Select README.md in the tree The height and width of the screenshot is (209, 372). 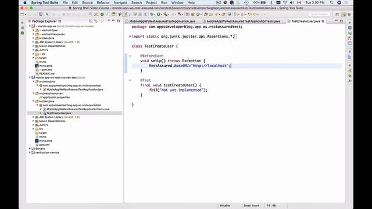[46, 74]
